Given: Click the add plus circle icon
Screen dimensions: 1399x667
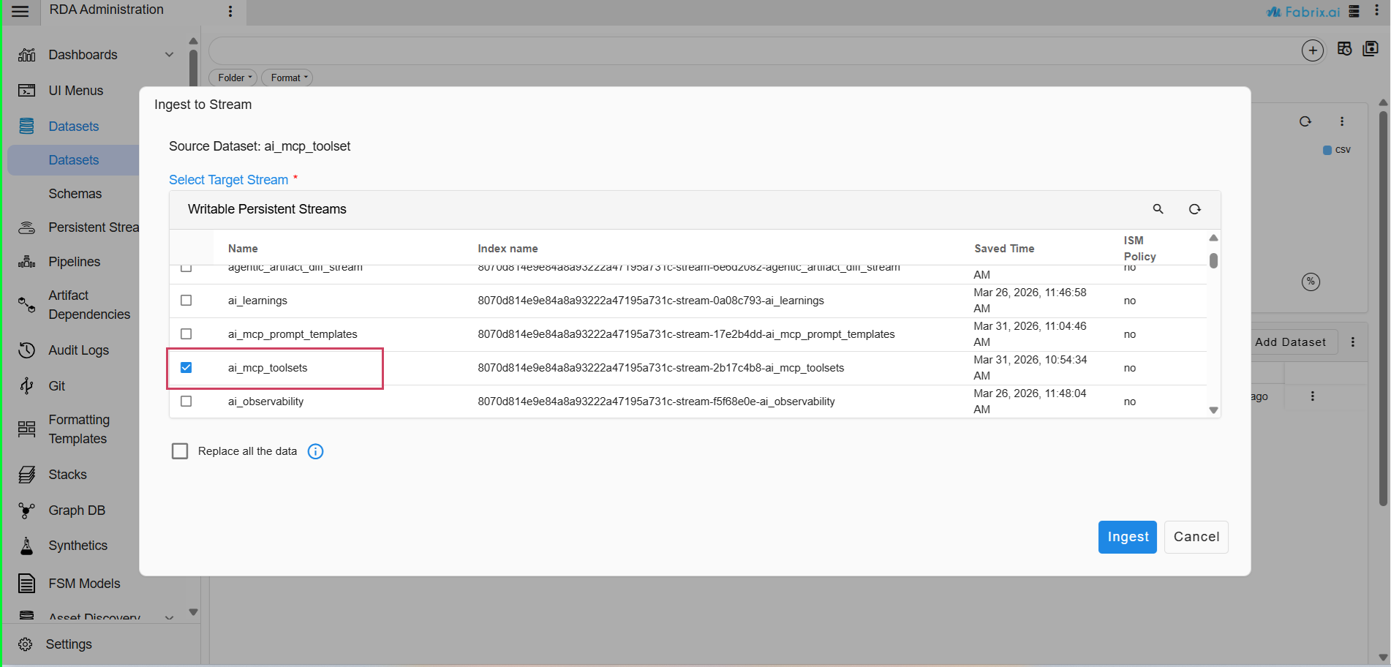Looking at the screenshot, I should click(1312, 50).
